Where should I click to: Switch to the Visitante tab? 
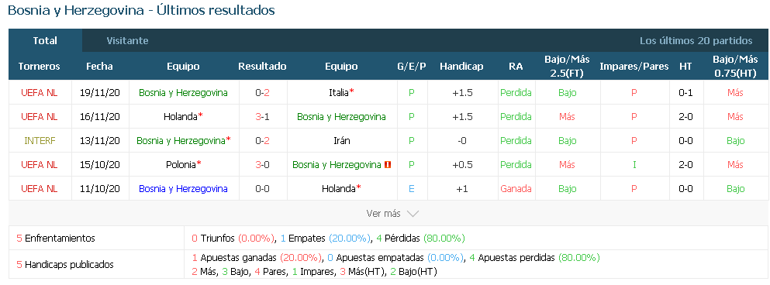[x=127, y=41]
